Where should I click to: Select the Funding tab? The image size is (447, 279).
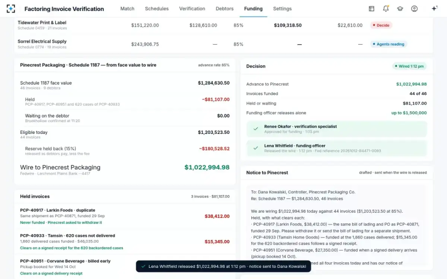tap(253, 9)
